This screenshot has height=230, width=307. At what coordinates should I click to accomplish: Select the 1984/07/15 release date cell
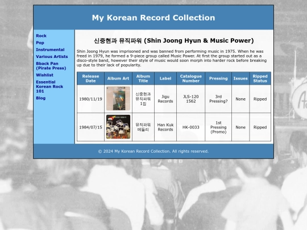point(90,127)
